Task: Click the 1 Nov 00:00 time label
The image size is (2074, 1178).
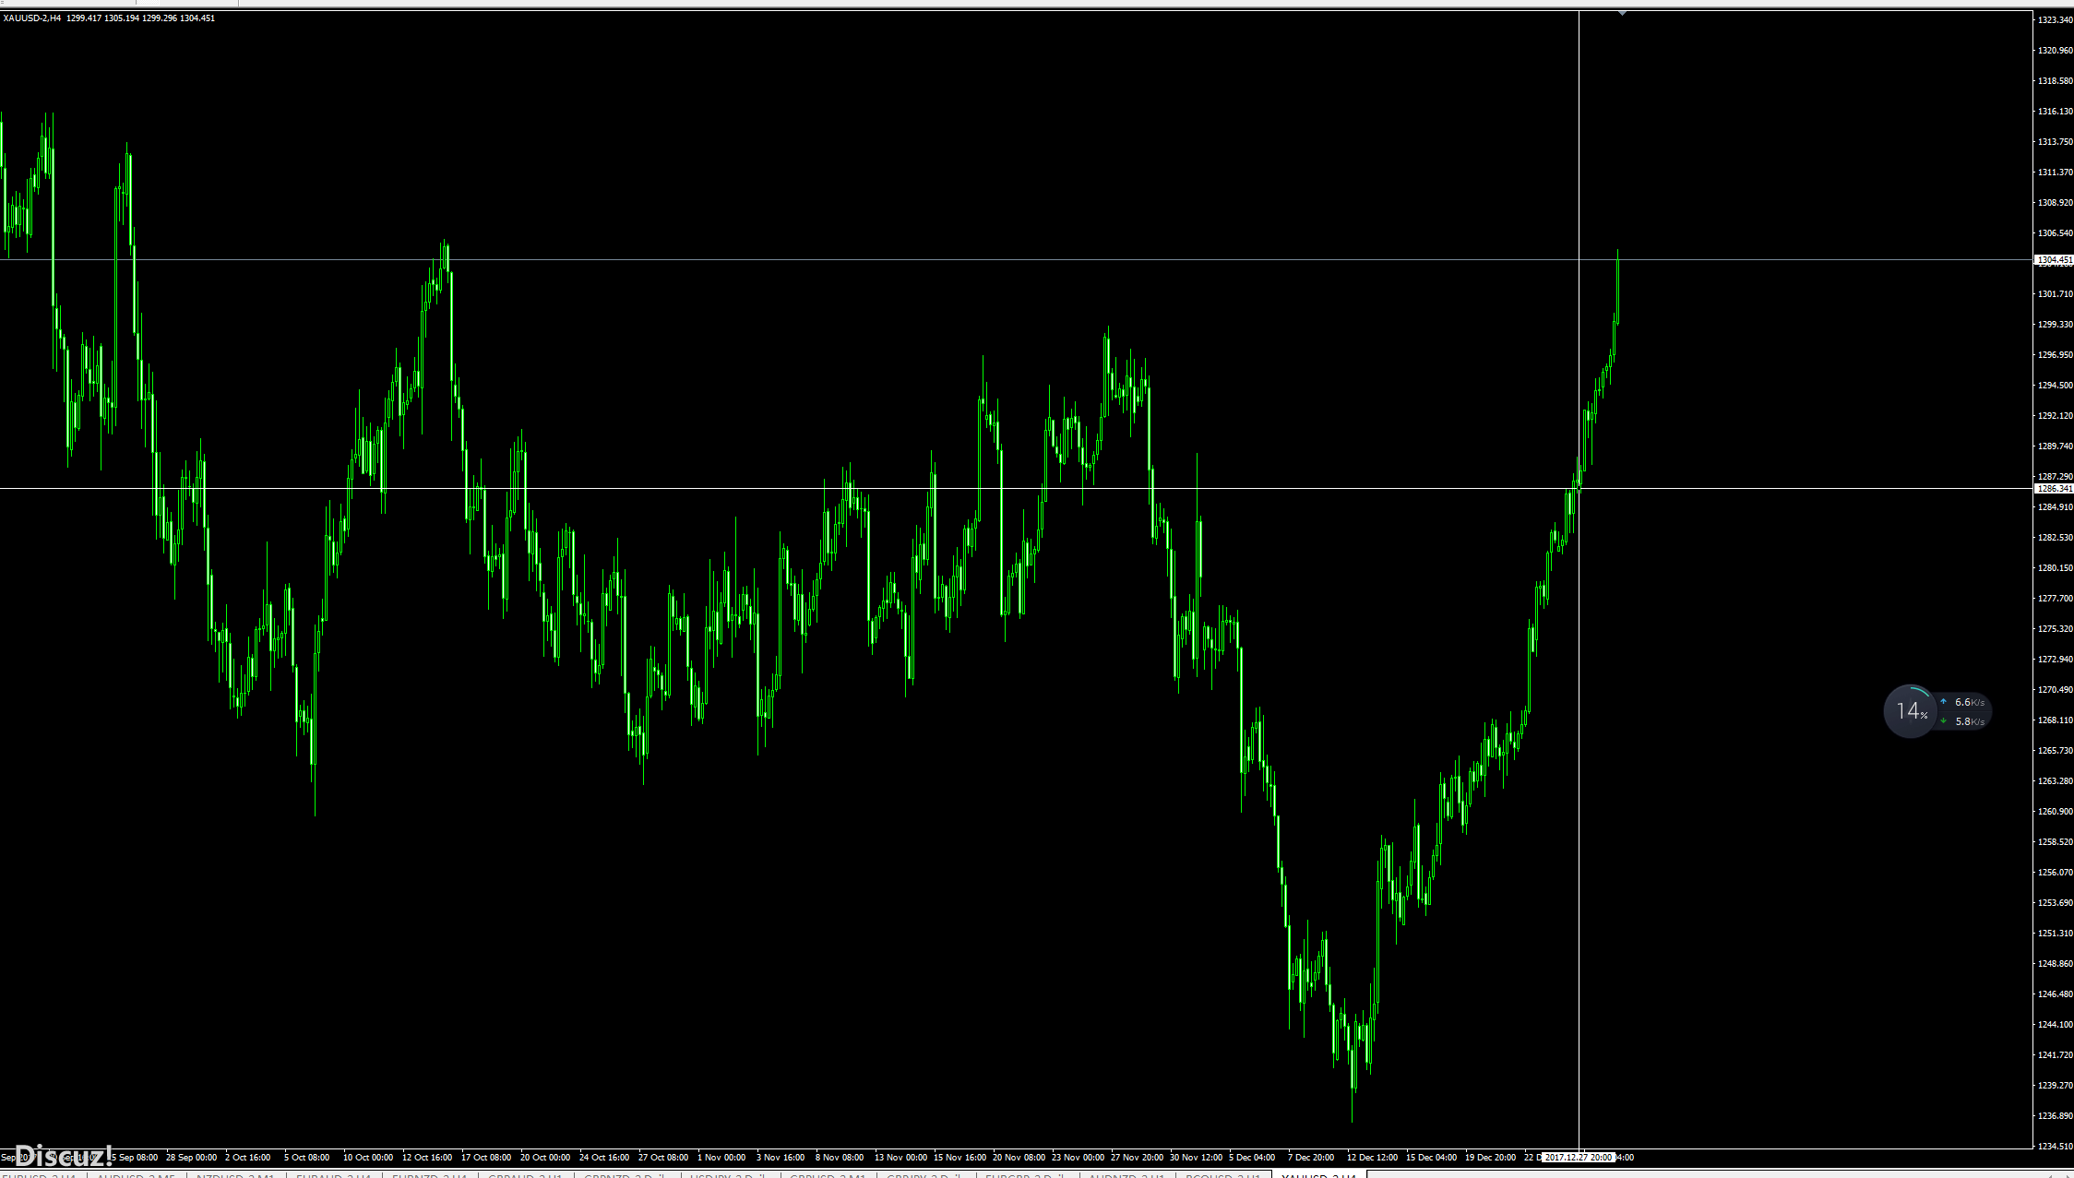Action: click(x=721, y=1157)
